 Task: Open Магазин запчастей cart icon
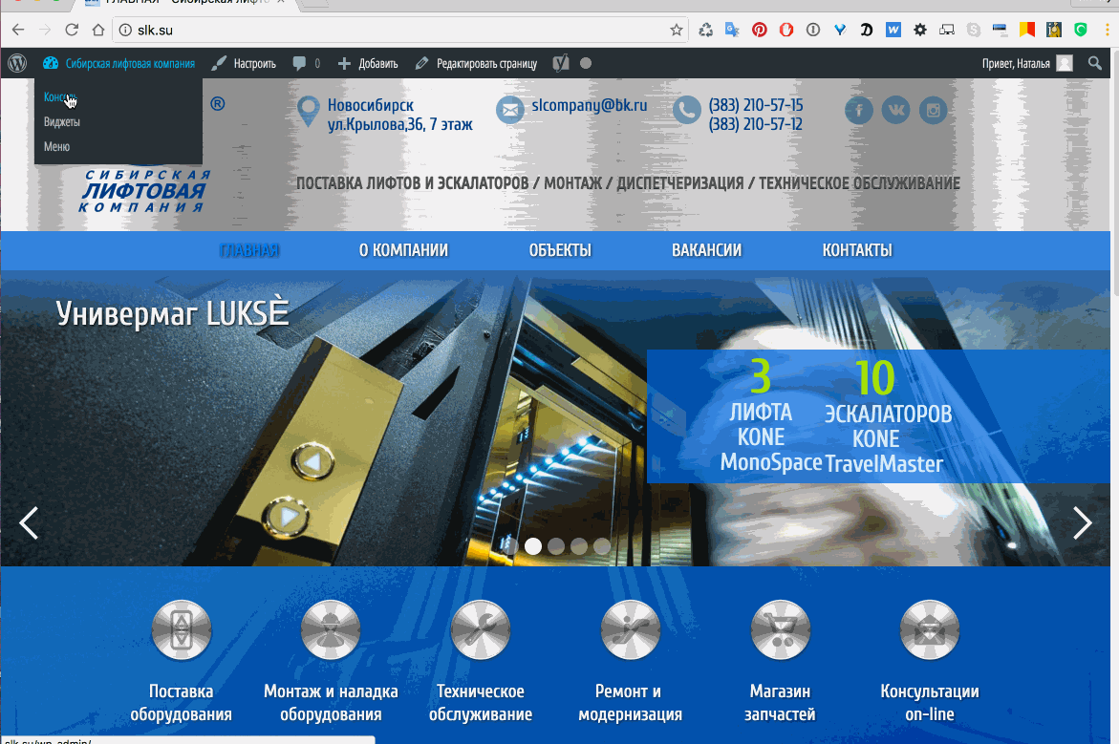click(780, 630)
